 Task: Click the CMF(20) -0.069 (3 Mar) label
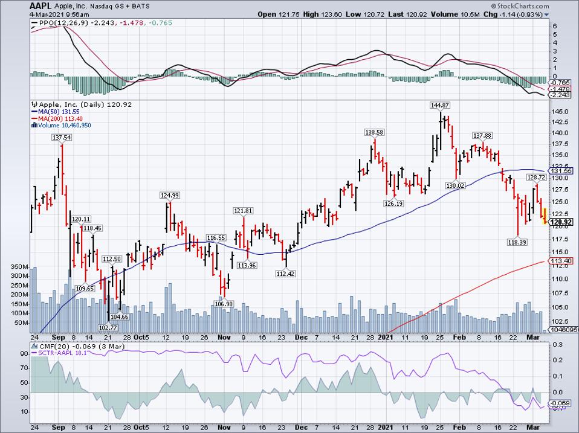(x=82, y=346)
